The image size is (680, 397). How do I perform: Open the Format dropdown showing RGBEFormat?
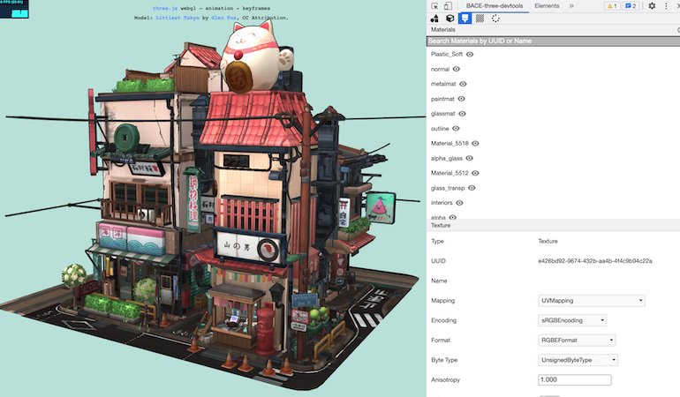point(577,341)
